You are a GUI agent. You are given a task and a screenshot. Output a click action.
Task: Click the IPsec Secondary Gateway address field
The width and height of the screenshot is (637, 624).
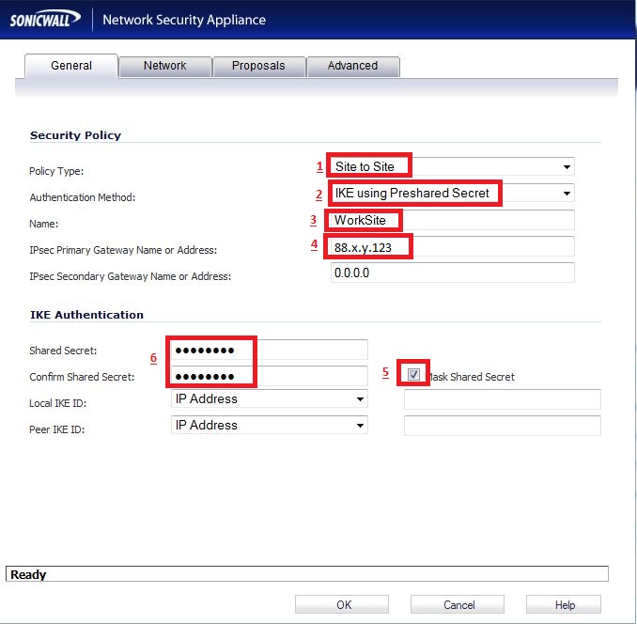coord(451,273)
